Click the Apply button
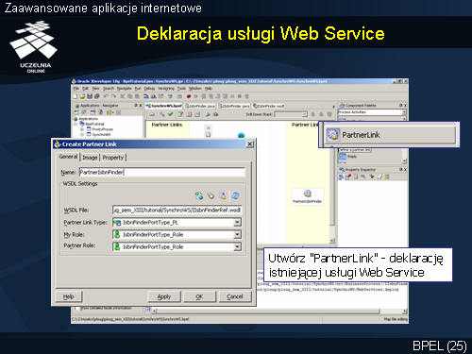The width and height of the screenshot is (472, 354). coord(164,296)
